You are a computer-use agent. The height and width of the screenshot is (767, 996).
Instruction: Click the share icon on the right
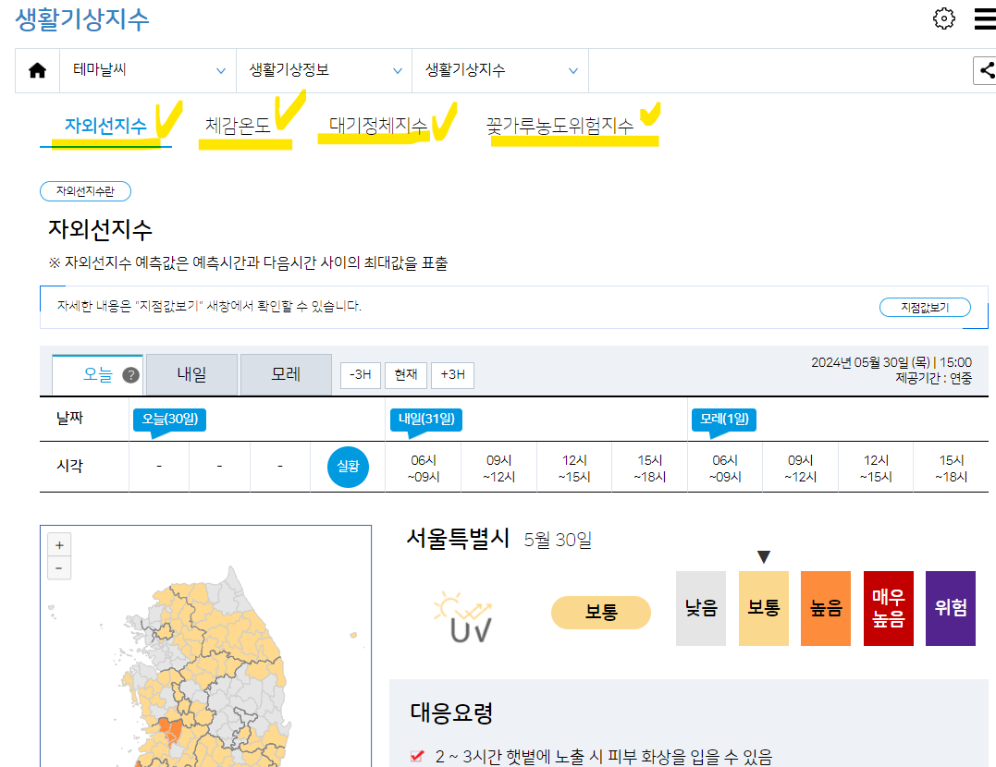pyautogui.click(x=988, y=70)
